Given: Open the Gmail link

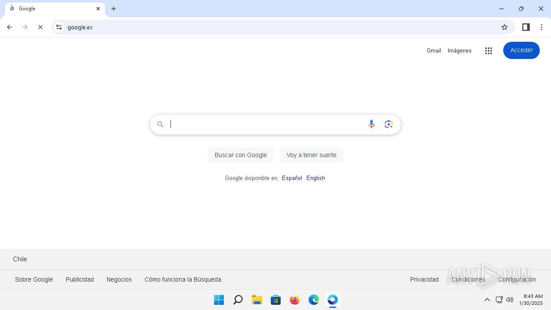Looking at the screenshot, I should click(434, 50).
